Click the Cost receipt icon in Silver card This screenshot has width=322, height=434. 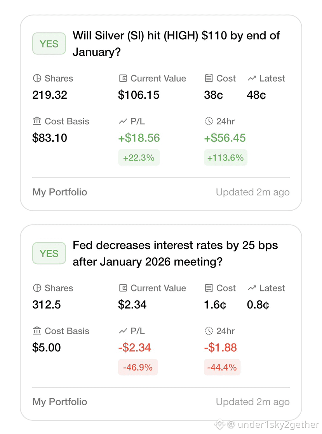coord(209,78)
